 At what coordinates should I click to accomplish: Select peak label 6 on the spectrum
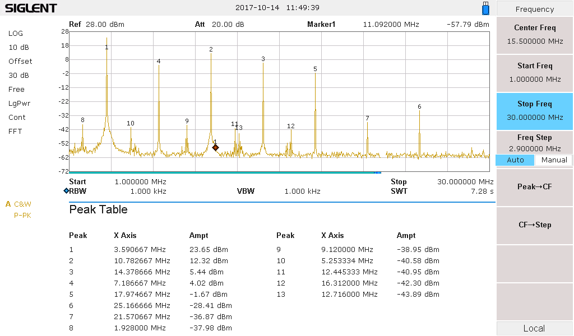point(419,107)
